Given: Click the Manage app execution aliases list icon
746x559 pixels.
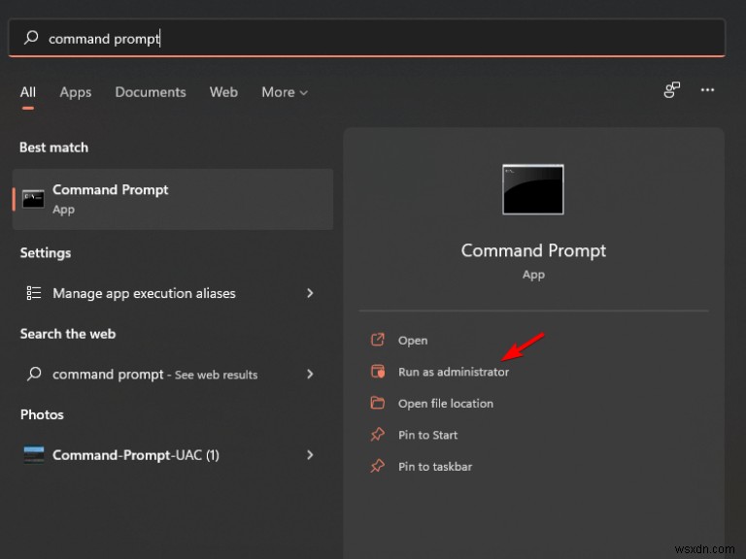Looking at the screenshot, I should click(x=34, y=293).
